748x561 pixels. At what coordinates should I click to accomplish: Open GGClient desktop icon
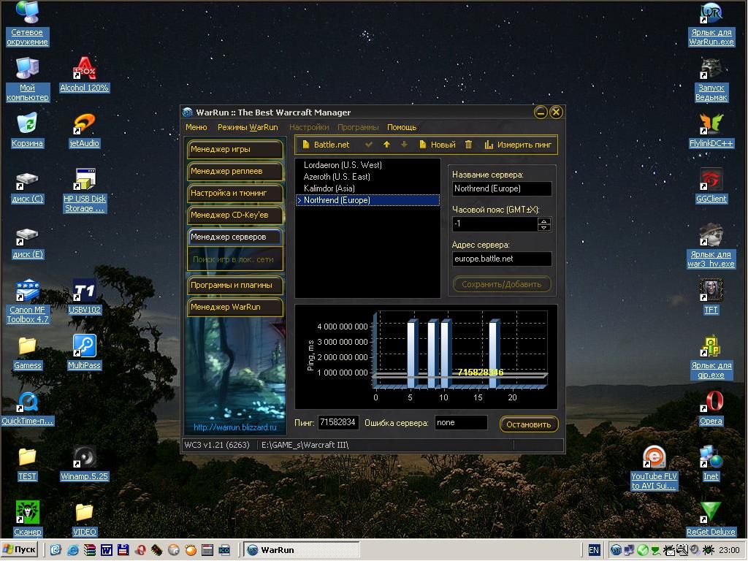coord(711,186)
